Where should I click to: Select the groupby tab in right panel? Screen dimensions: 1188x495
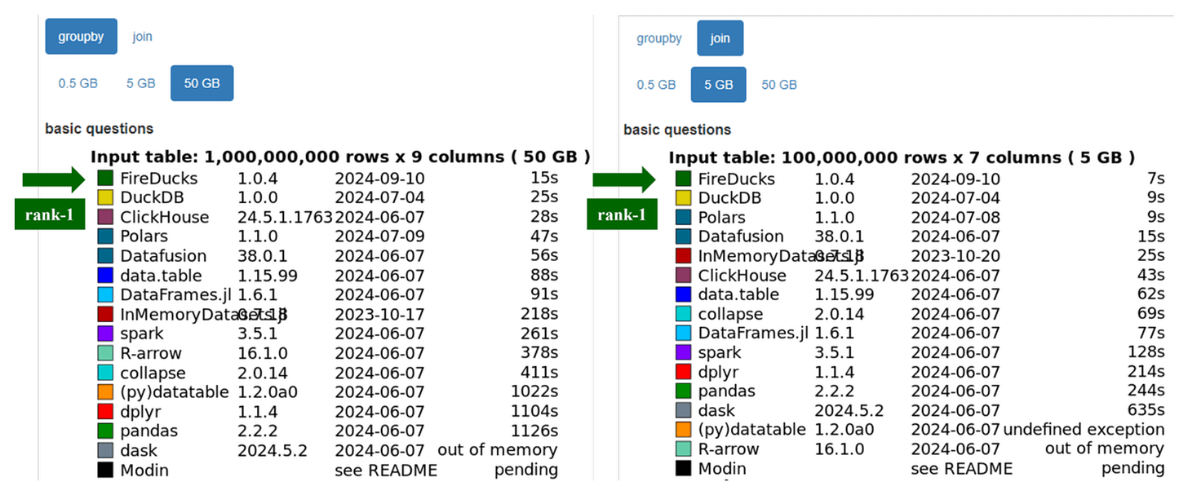(659, 38)
